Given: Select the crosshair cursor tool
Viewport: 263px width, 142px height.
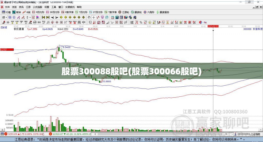Looking at the screenshot, I should [x=93, y=17].
